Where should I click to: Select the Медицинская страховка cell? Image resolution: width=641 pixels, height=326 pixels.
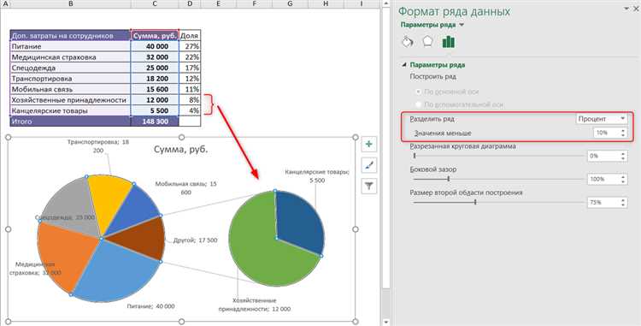(x=70, y=56)
